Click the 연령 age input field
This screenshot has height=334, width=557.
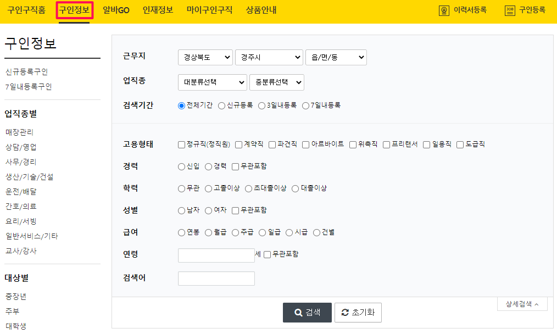coord(216,255)
